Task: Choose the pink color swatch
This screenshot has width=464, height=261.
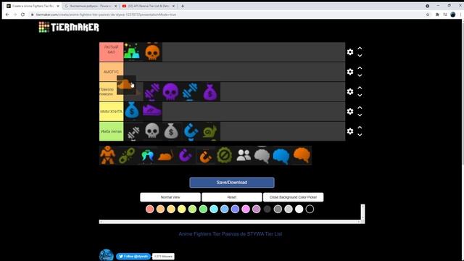Action: [x=246, y=210]
